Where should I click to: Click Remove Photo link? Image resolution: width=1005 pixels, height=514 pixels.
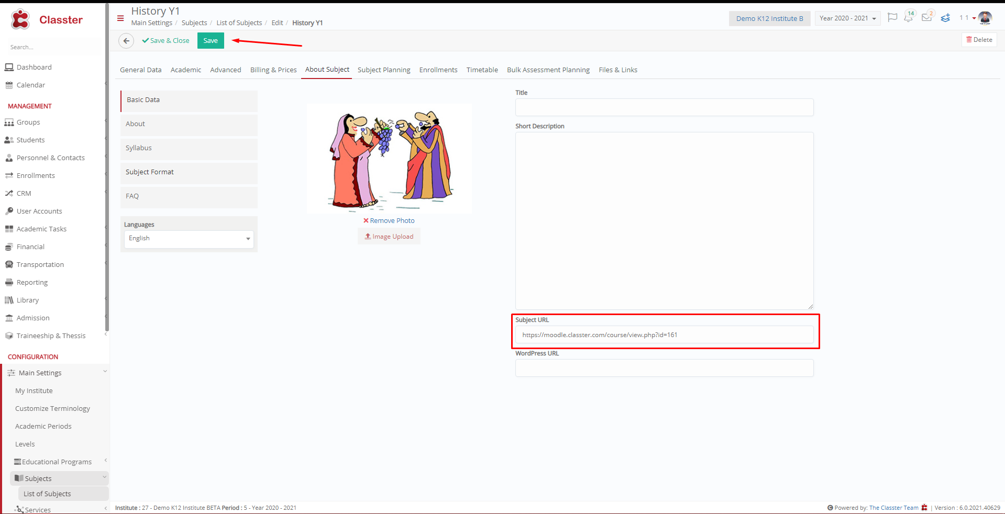click(x=389, y=221)
